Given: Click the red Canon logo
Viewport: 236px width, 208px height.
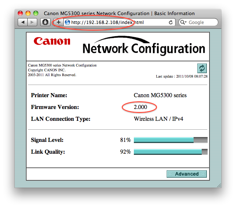Looking at the screenshot, I should click(52, 41).
